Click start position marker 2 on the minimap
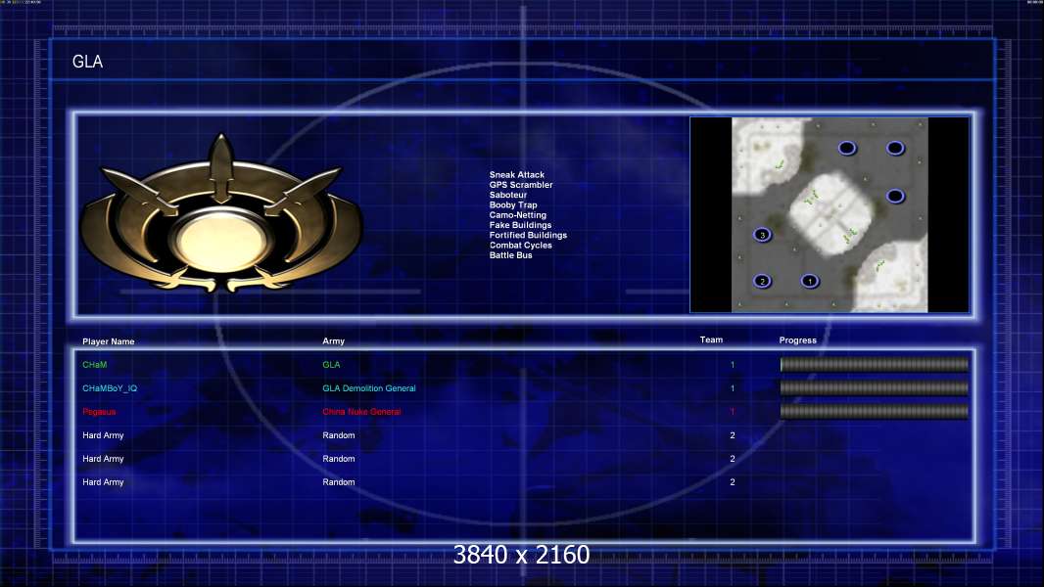Screen dimensions: 1044x587 point(762,281)
